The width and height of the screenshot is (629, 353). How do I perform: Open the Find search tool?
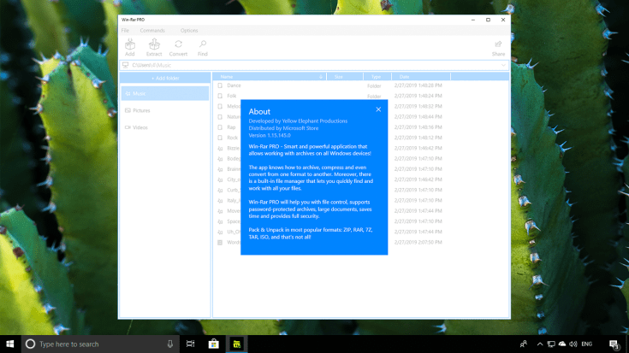(203, 47)
